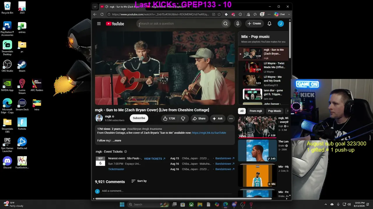Click the YouTube search input field

pos(179,24)
